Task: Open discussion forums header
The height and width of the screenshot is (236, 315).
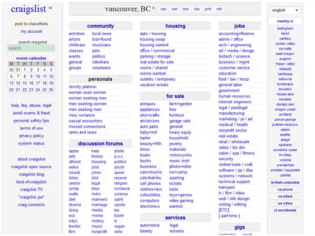Action: [x=100, y=143]
